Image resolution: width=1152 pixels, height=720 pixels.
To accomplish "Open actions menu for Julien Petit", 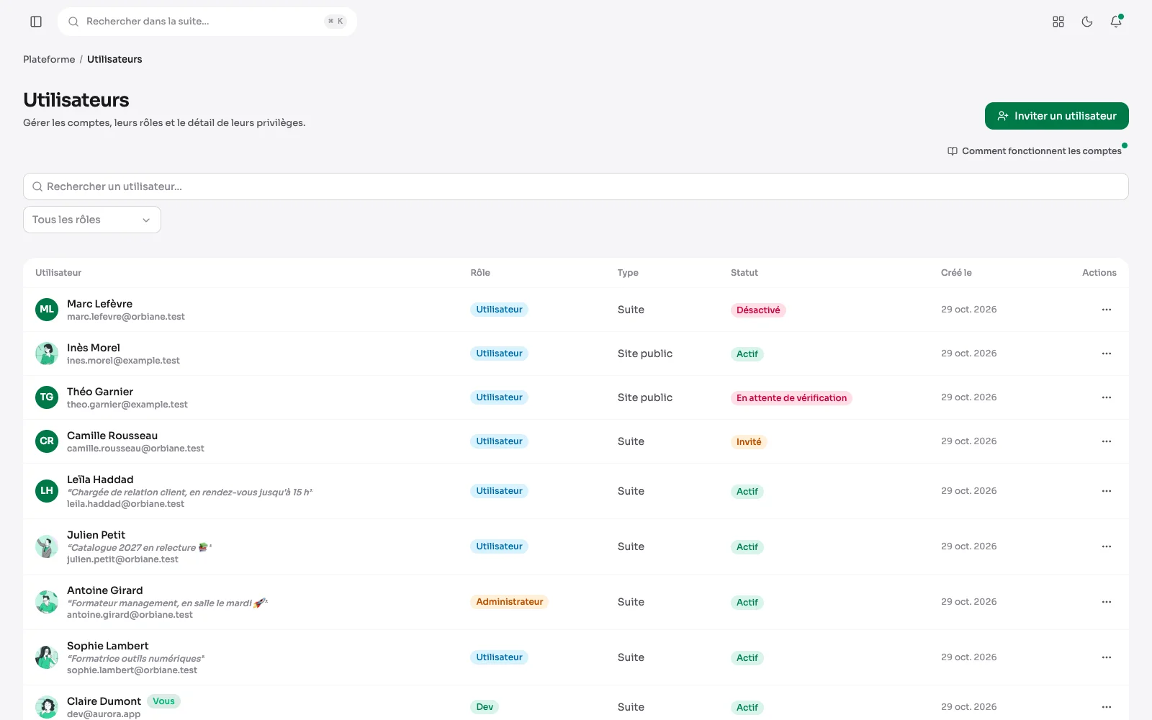I will [1107, 546].
